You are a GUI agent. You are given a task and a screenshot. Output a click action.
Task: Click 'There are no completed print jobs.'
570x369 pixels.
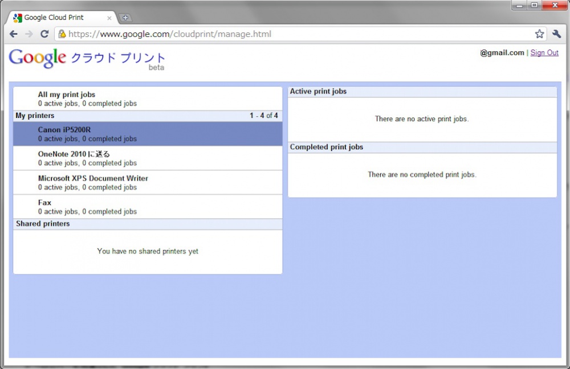[x=422, y=175]
